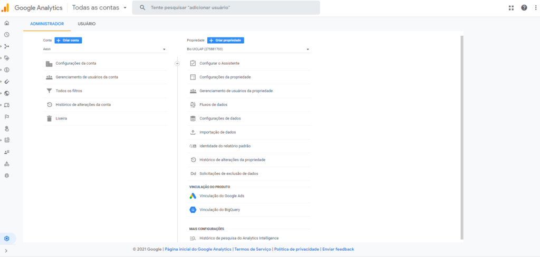Open the Help question mark icon
Image resolution: width=540 pixels, height=257 pixels.
click(x=524, y=7)
